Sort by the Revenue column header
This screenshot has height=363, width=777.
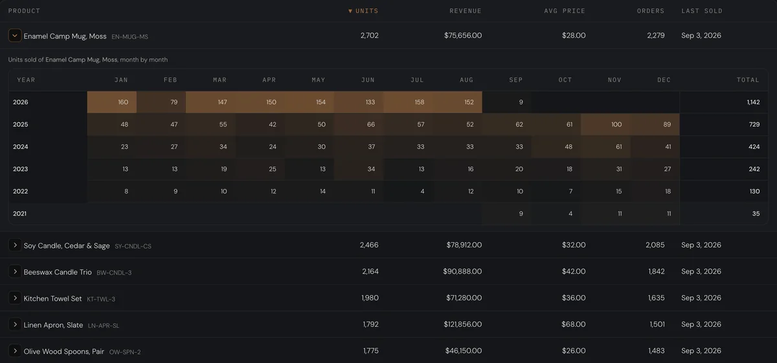coord(466,11)
